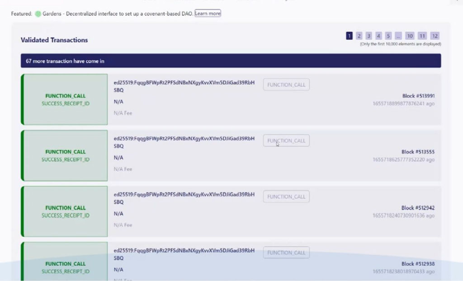Go to pagination page 2
The width and height of the screenshot is (463, 281).
(x=359, y=36)
